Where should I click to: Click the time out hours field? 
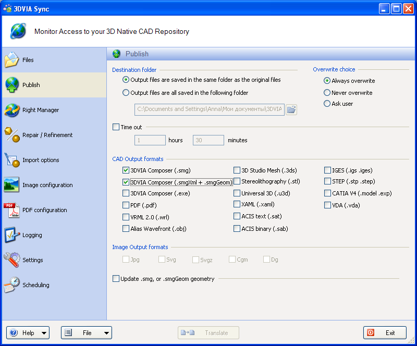(x=150, y=140)
